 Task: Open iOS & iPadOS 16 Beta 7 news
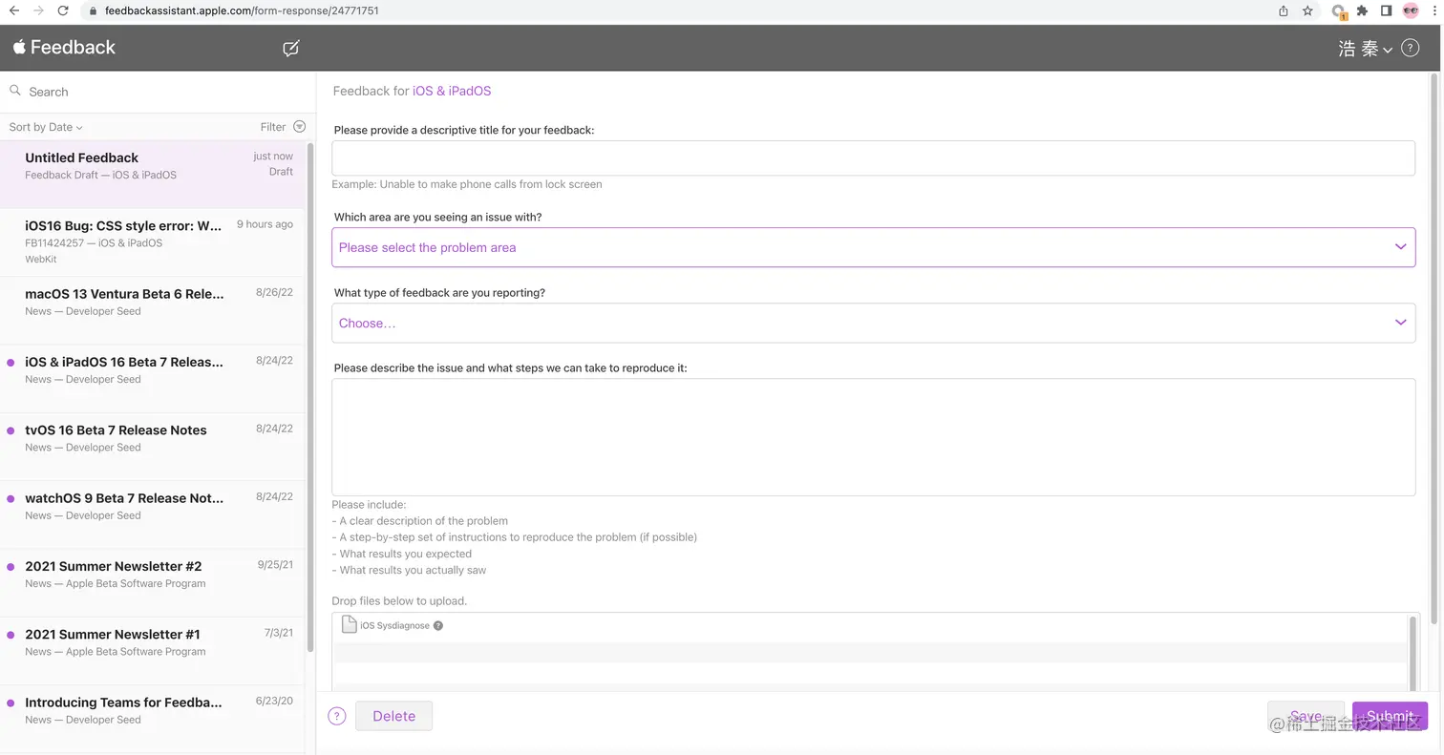(153, 379)
